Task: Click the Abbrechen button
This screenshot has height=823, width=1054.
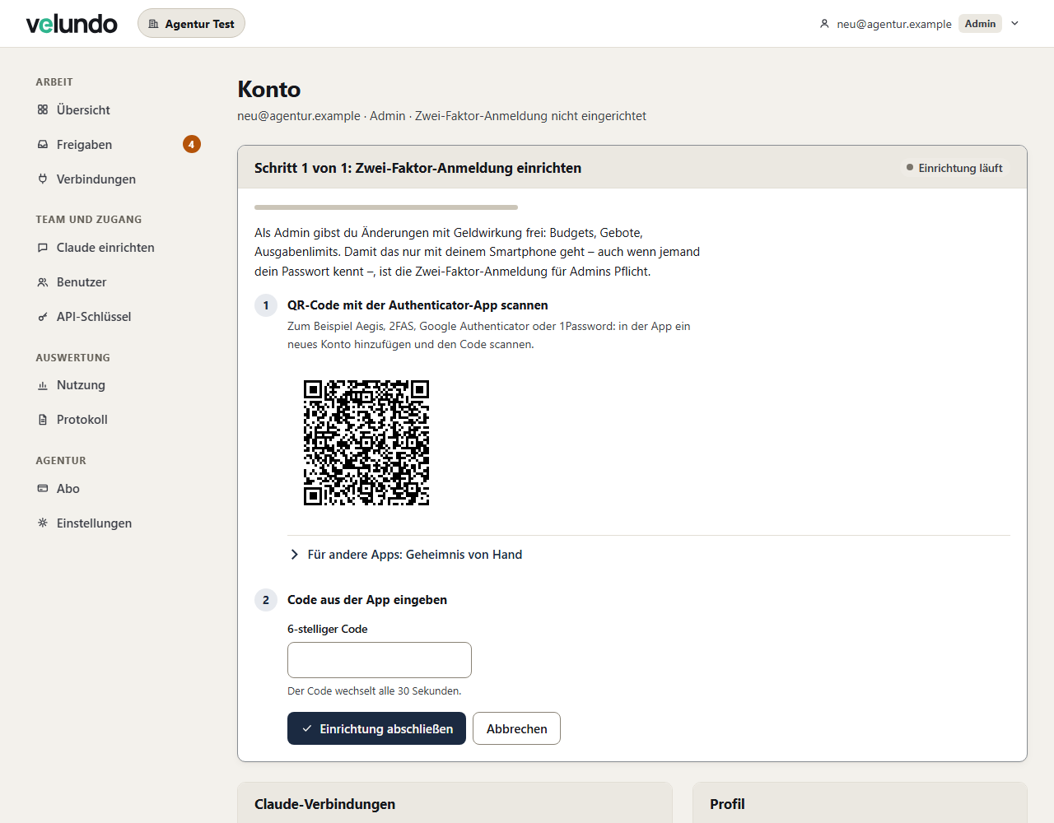Action: pos(517,728)
